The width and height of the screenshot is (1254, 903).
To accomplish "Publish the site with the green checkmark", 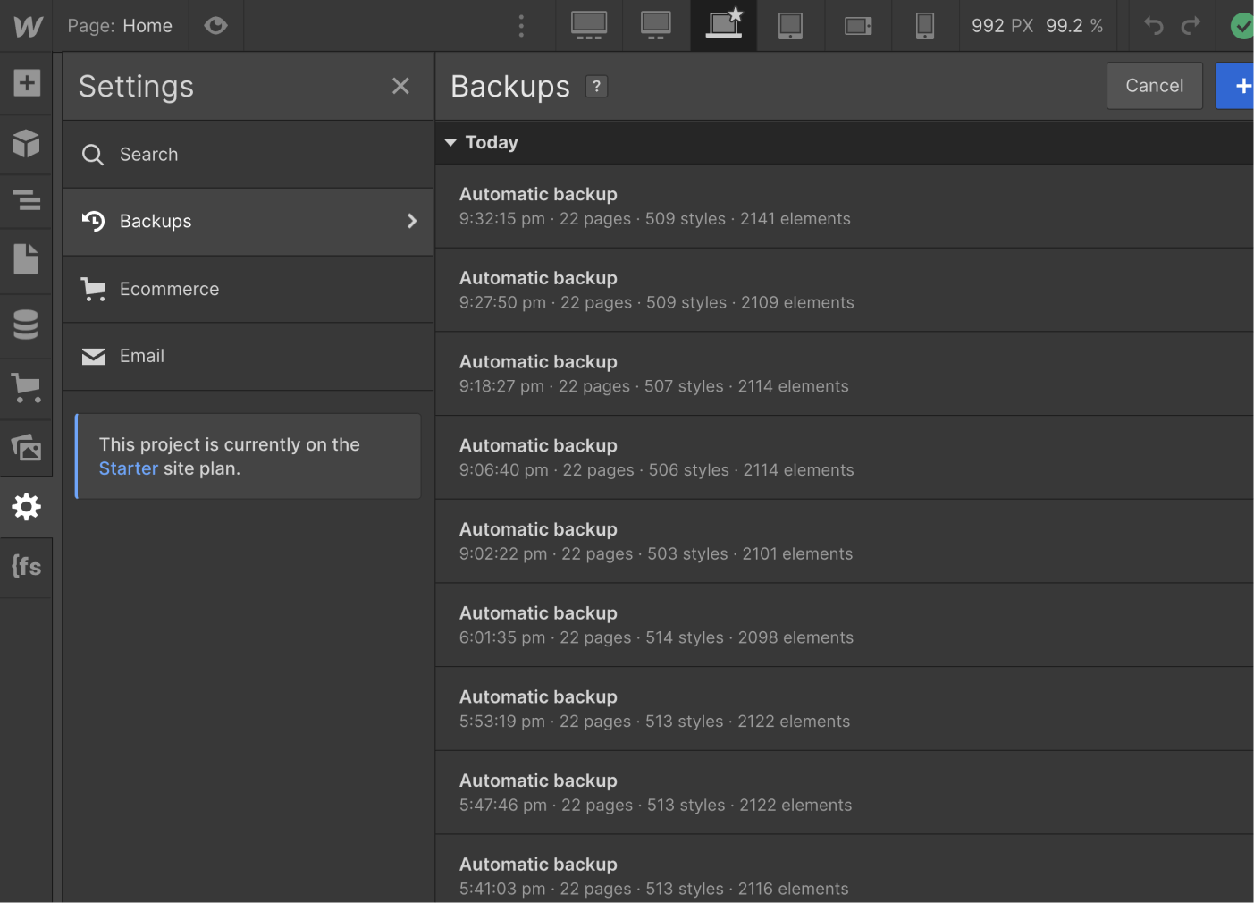I will (x=1241, y=26).
